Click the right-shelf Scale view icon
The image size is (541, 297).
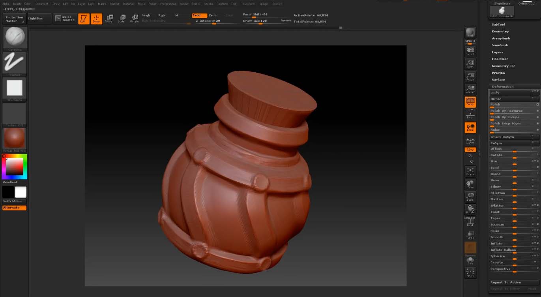click(x=470, y=197)
